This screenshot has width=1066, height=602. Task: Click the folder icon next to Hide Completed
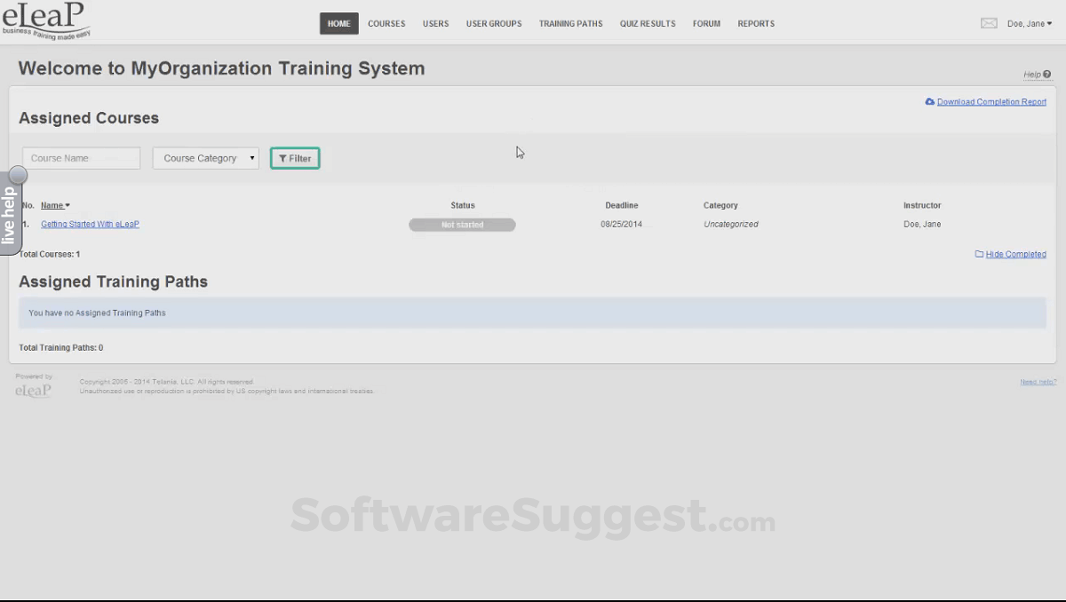click(978, 254)
